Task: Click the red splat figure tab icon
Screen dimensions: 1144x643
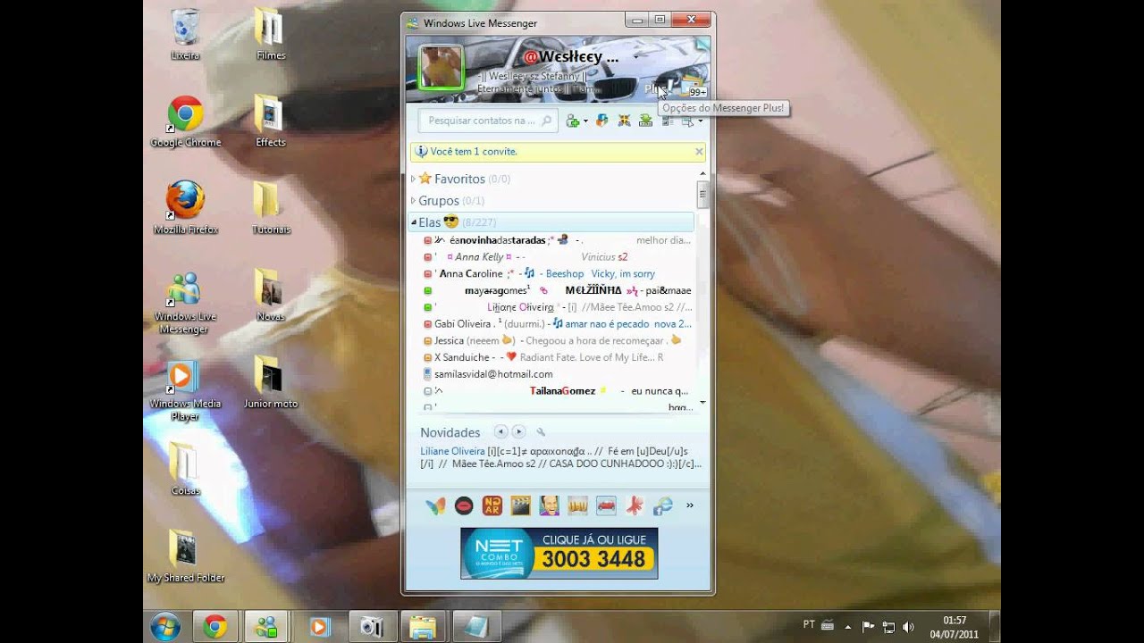Action: click(635, 506)
